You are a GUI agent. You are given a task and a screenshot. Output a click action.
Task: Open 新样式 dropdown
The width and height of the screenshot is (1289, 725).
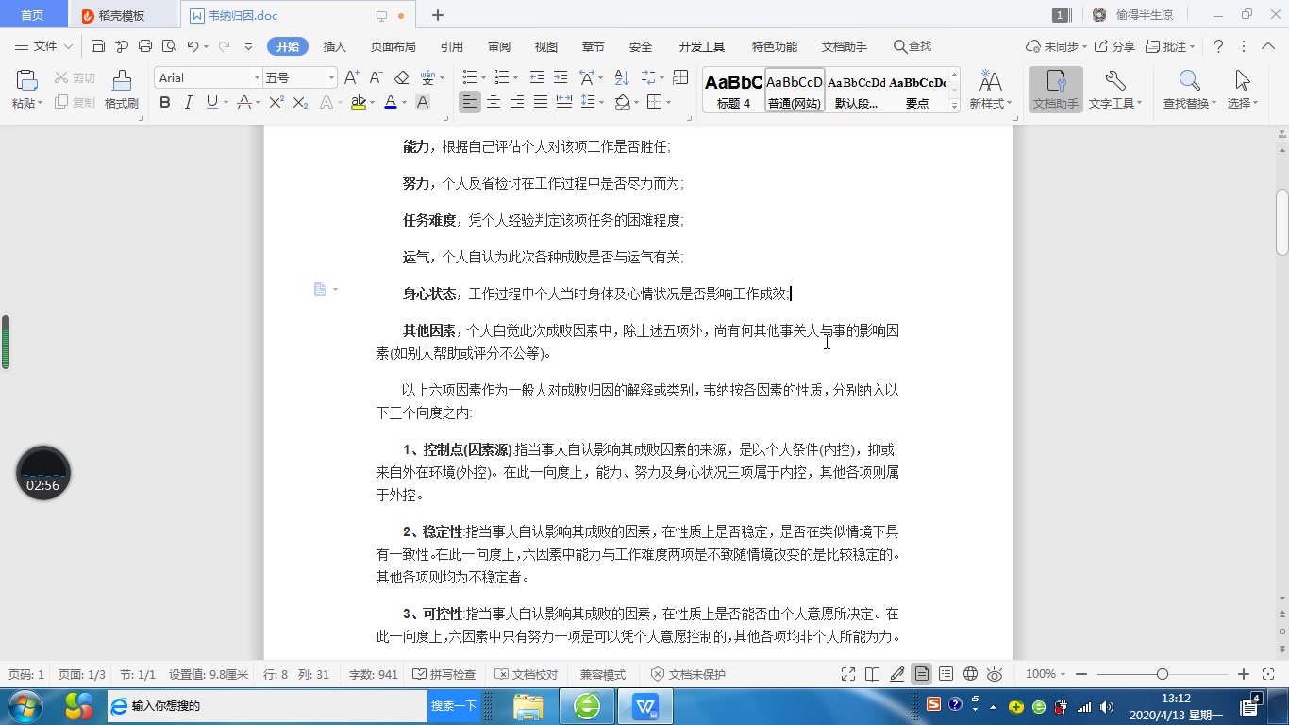pyautogui.click(x=990, y=103)
